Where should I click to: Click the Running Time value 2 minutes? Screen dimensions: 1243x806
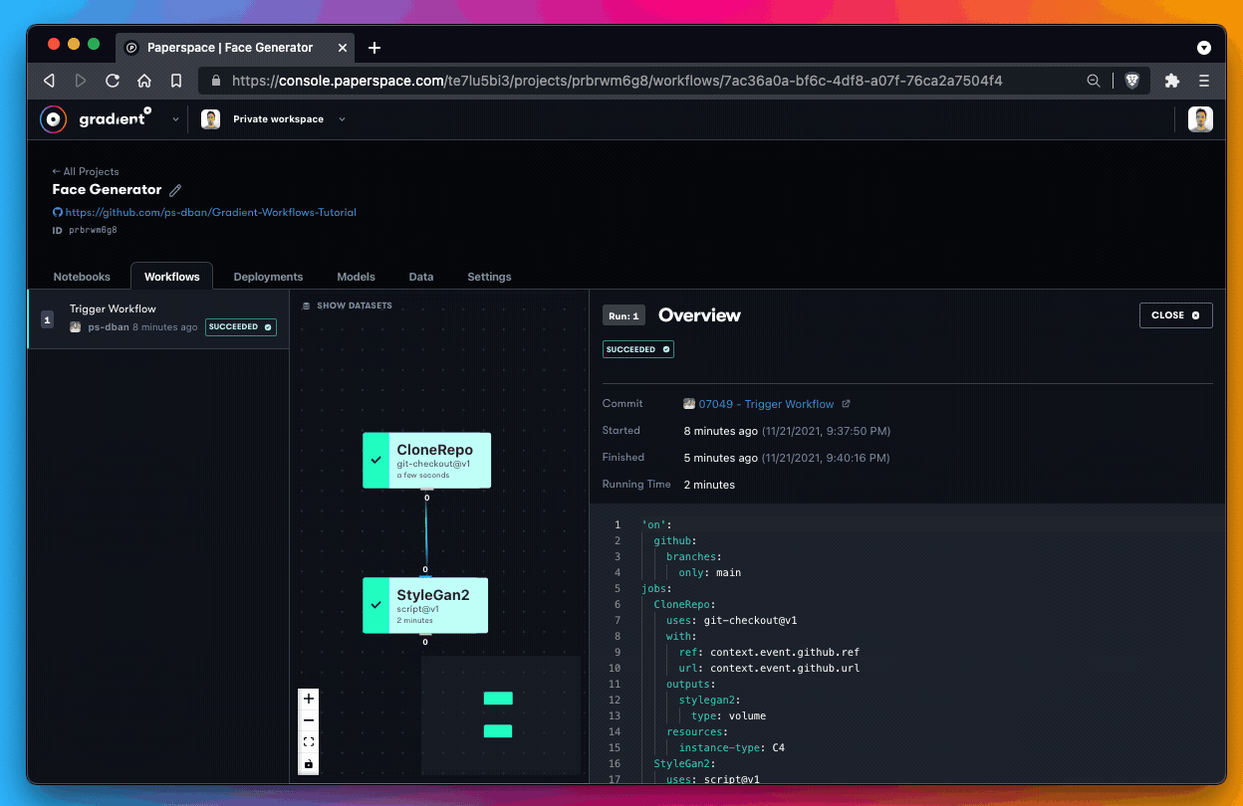(709, 485)
